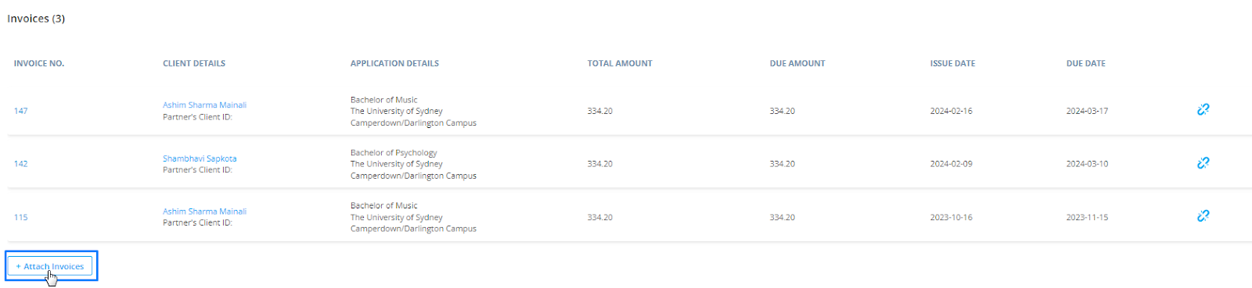The height and width of the screenshot is (288, 1252).
Task: Click the Invoices (3) section heading
Action: click(x=36, y=19)
